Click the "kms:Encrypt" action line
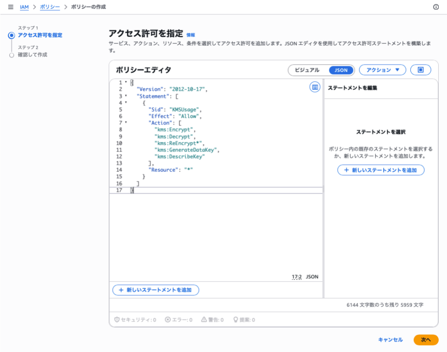 tap(175, 130)
